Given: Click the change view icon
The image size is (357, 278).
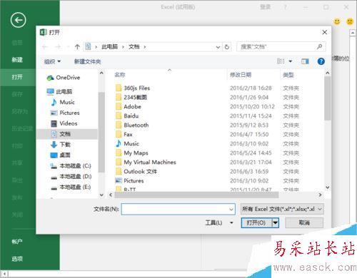Looking at the screenshot, I should (x=281, y=61).
